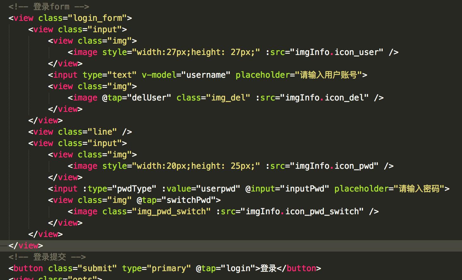Click the comment text "登录提交"

pyautogui.click(x=50, y=257)
